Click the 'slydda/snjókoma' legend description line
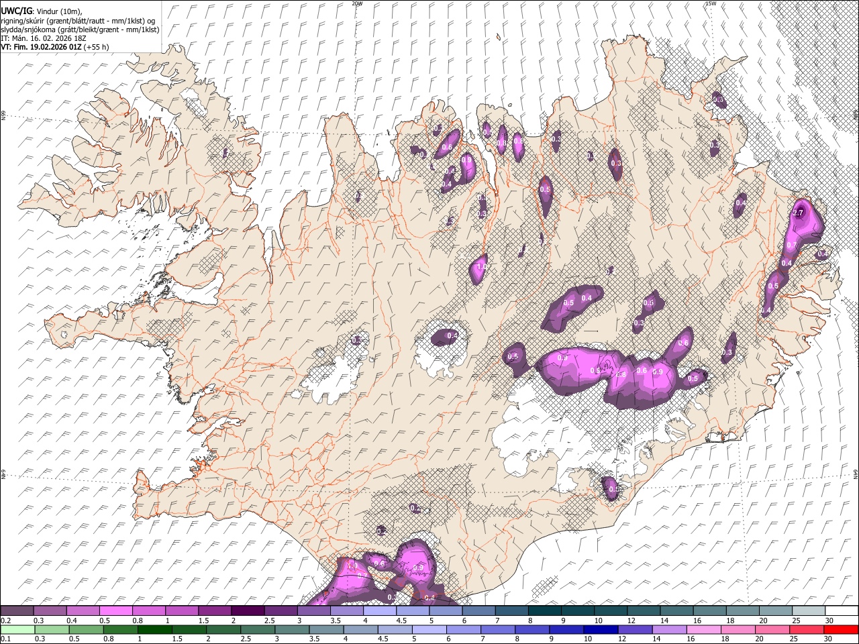Viewport: 859px width, 644px height. click(x=80, y=30)
